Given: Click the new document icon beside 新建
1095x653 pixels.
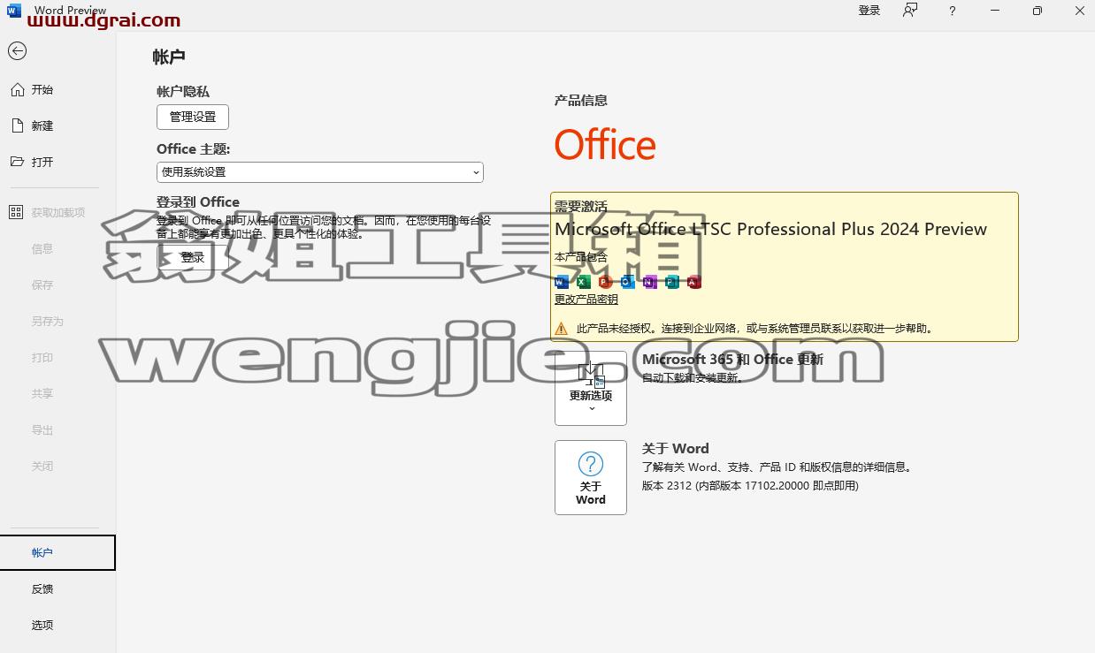Looking at the screenshot, I should [17, 125].
